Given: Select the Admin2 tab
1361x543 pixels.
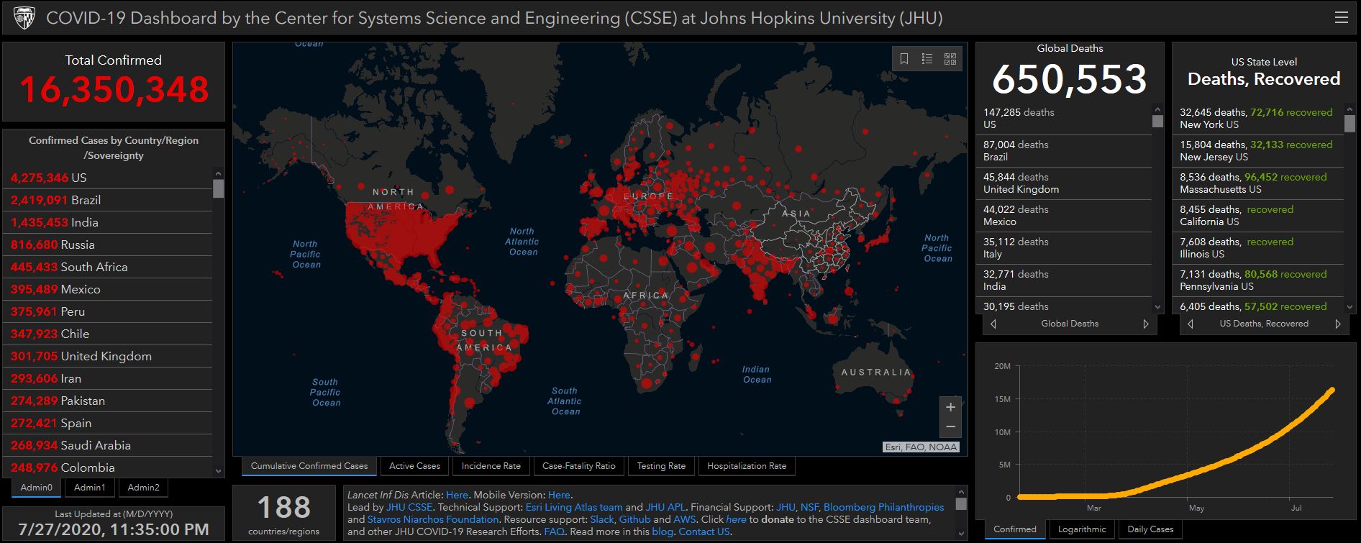Looking at the screenshot, I should coord(143,488).
